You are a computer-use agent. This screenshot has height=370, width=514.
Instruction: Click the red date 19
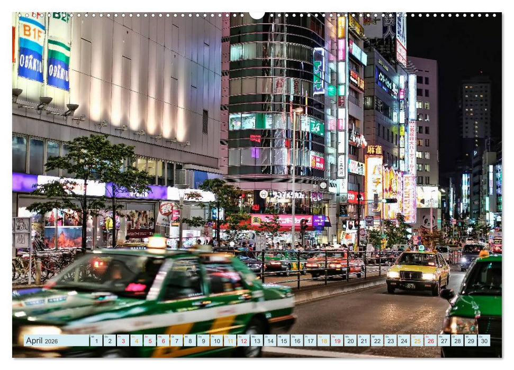click(x=337, y=343)
